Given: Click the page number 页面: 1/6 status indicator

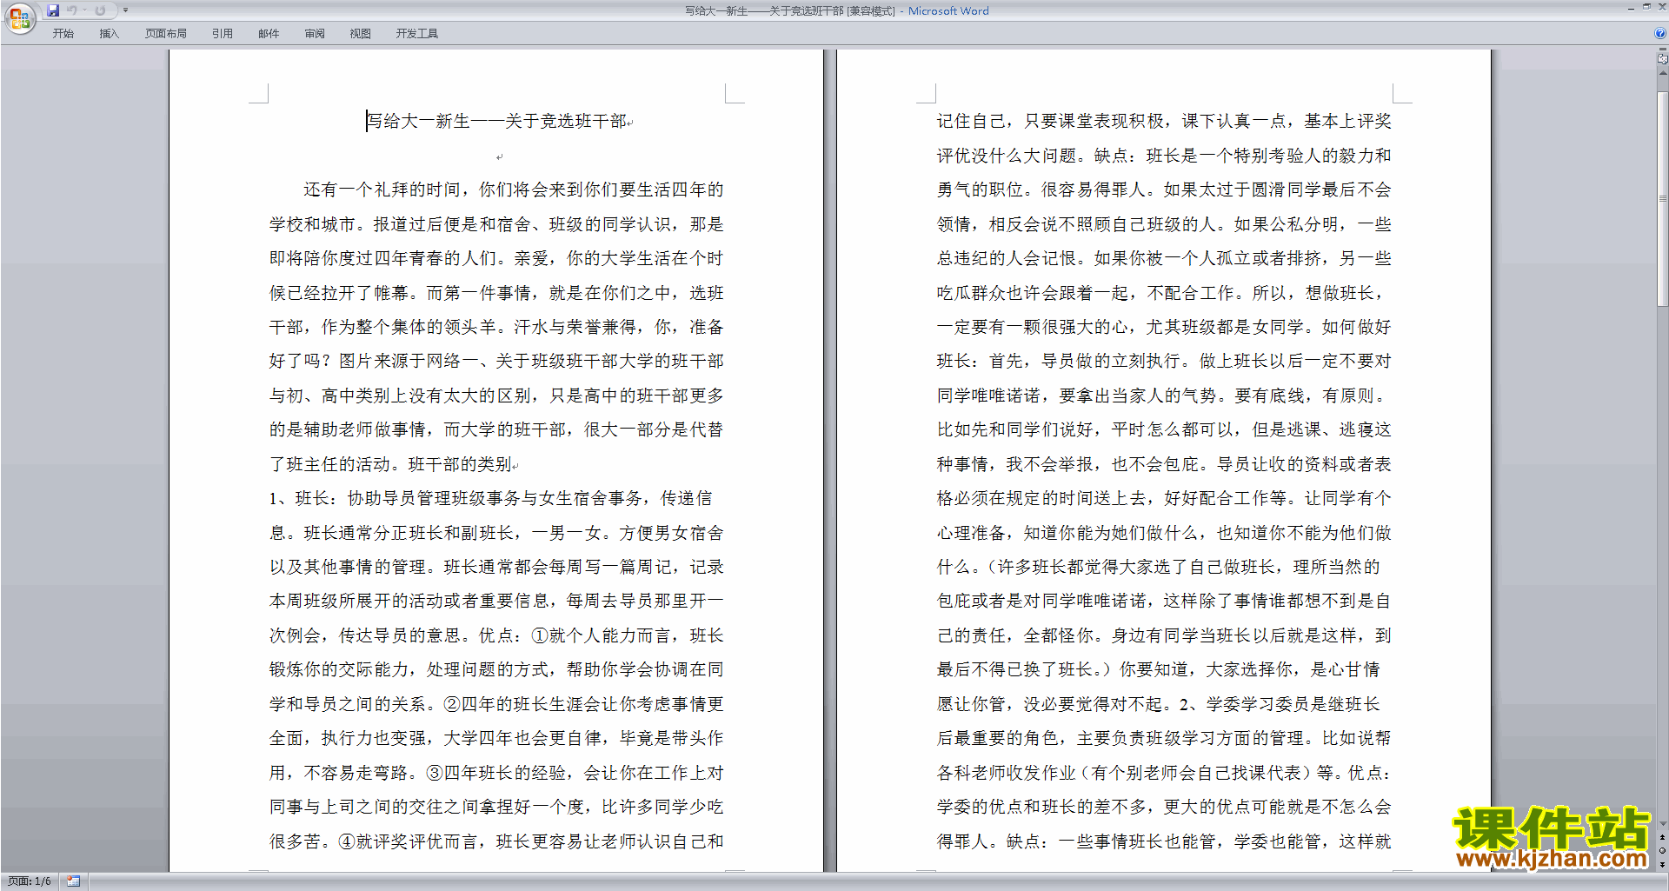Looking at the screenshot, I should (x=30, y=881).
